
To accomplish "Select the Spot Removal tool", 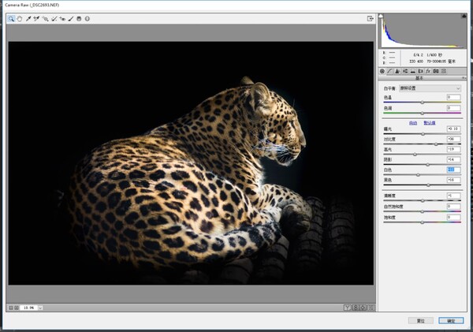I will pos(54,19).
